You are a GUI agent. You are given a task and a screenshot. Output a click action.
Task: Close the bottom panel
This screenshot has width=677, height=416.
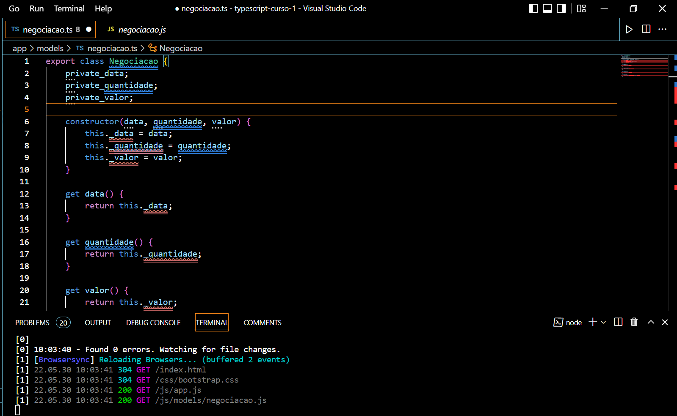pos(665,322)
